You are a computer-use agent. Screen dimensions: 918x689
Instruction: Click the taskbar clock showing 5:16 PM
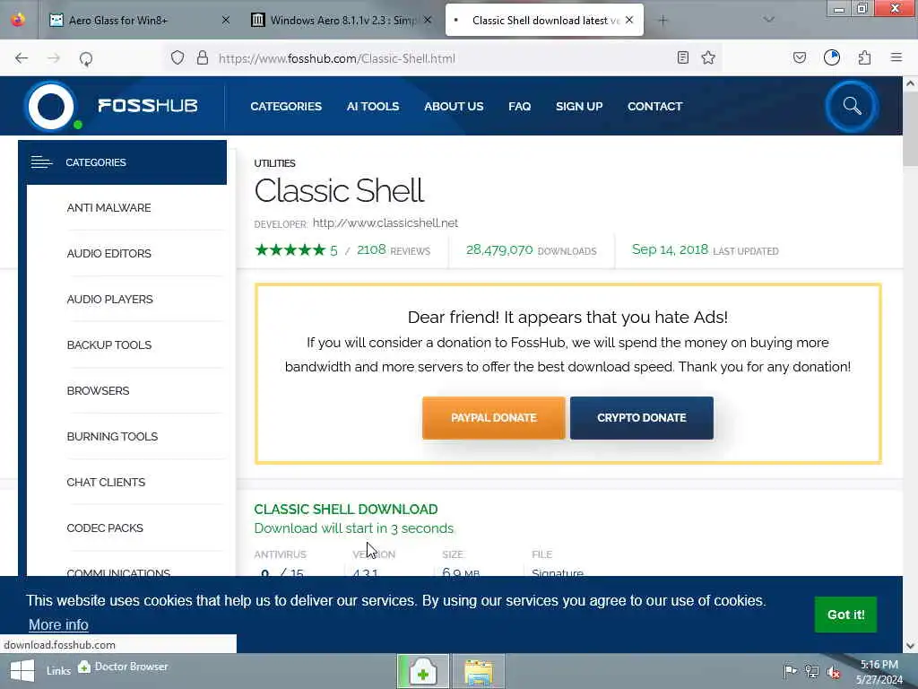click(x=879, y=671)
